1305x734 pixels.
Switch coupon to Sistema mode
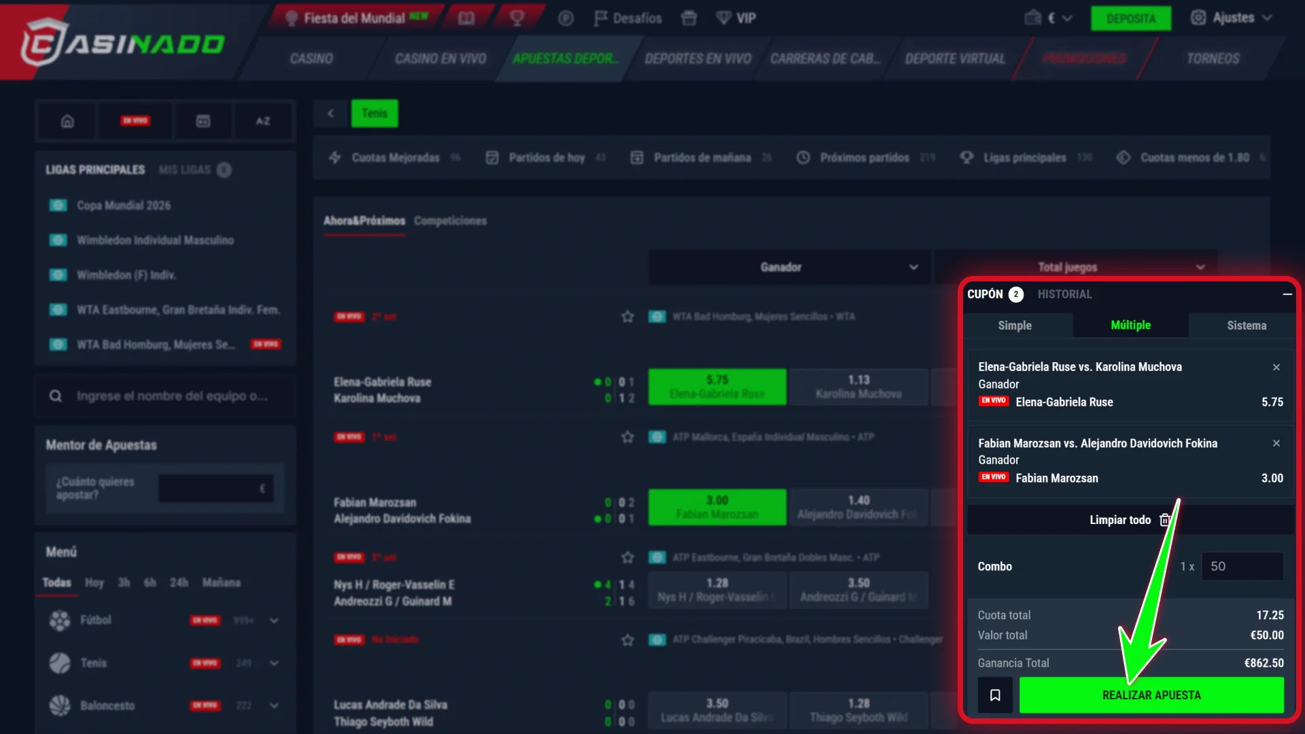1247,326
